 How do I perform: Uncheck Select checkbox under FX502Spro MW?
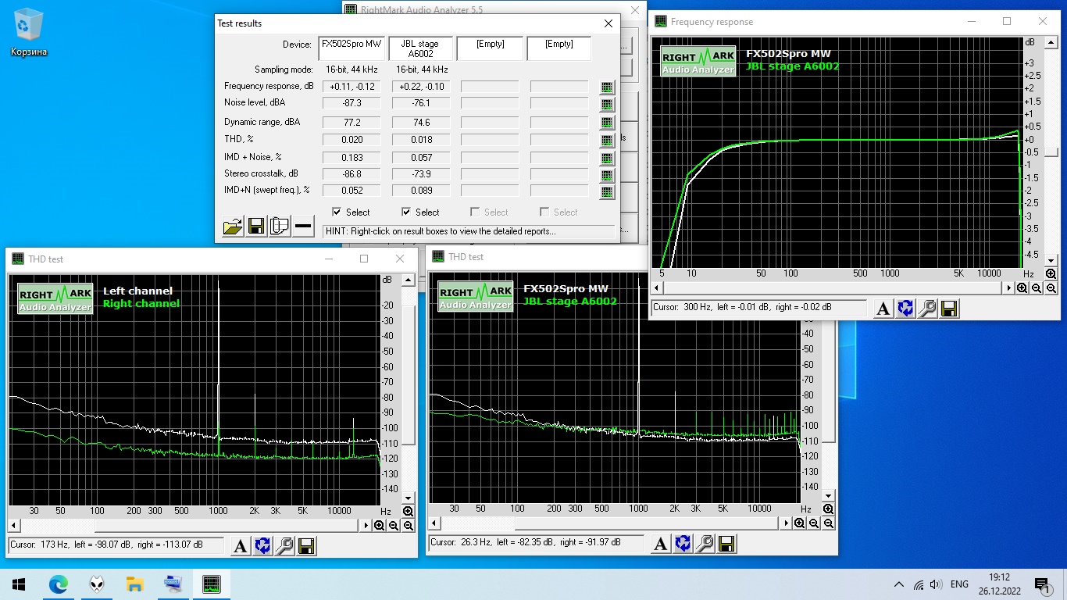coord(337,212)
